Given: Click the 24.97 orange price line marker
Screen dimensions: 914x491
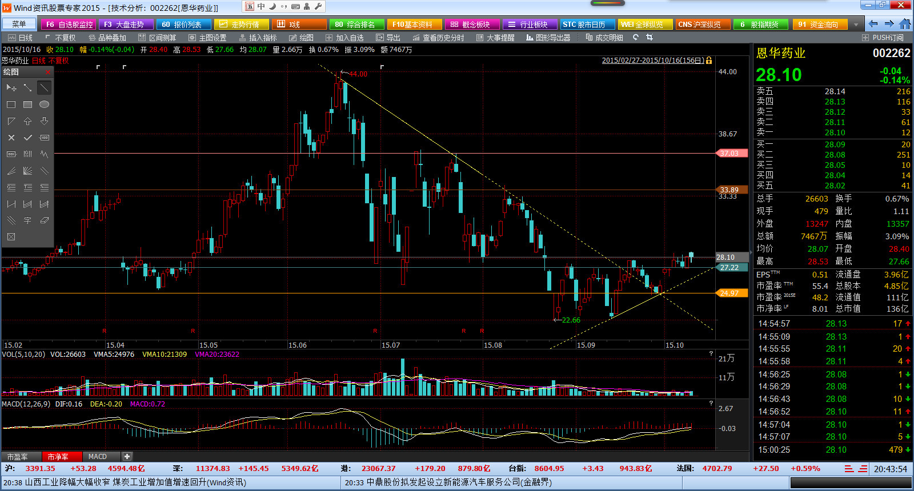Looking at the screenshot, I should (x=731, y=293).
